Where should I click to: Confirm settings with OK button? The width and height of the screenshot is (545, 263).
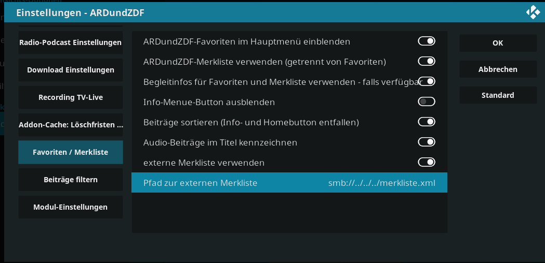point(498,43)
